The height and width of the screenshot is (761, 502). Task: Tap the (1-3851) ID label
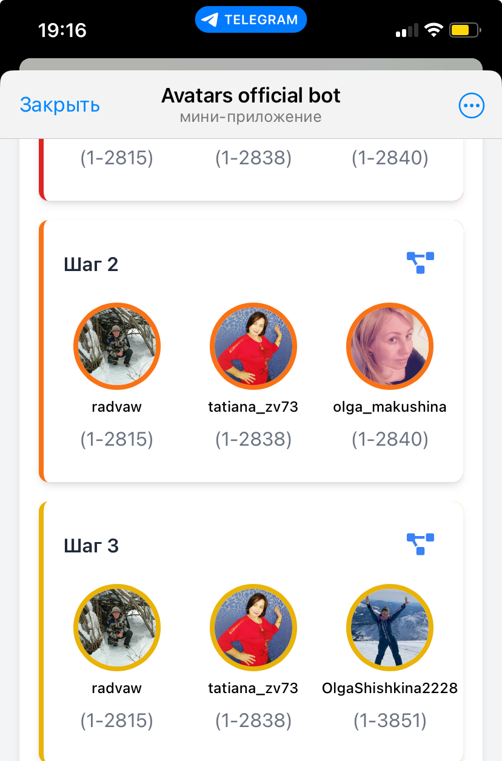click(390, 720)
